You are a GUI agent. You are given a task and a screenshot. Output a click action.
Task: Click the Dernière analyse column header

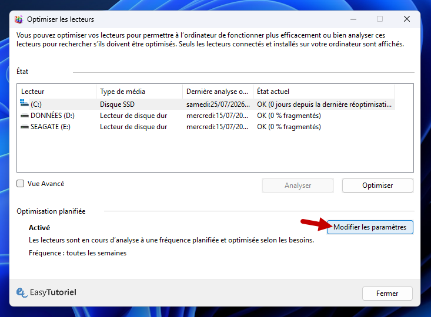(218, 92)
